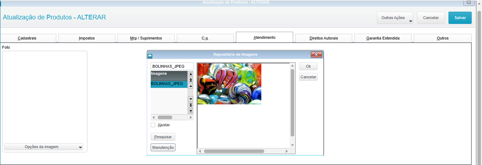This screenshot has width=482, height=165.
Task: Open the Impostos tab
Action: [x=87, y=38]
